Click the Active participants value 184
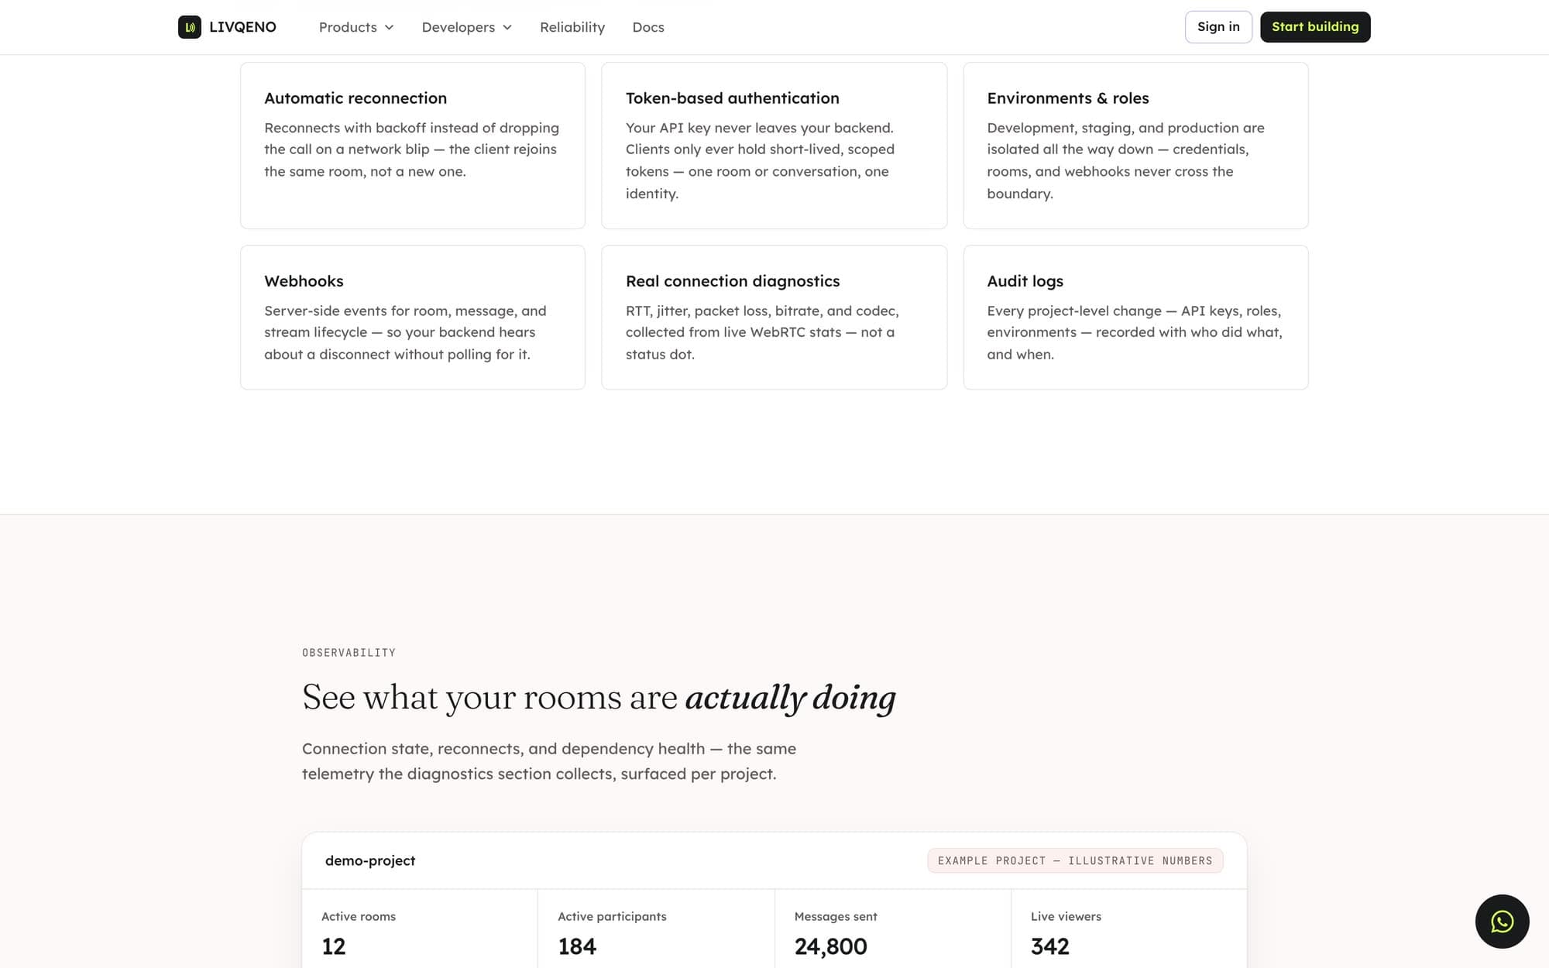 [x=577, y=946]
